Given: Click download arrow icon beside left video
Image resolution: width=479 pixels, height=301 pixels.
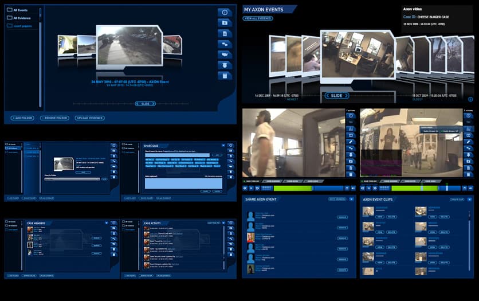Looking at the screenshot, I should pyautogui.click(x=351, y=155).
